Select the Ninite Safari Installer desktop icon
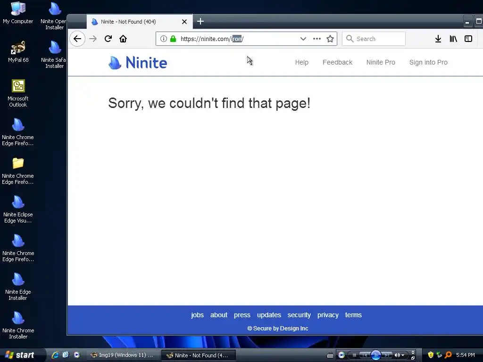 (54, 55)
